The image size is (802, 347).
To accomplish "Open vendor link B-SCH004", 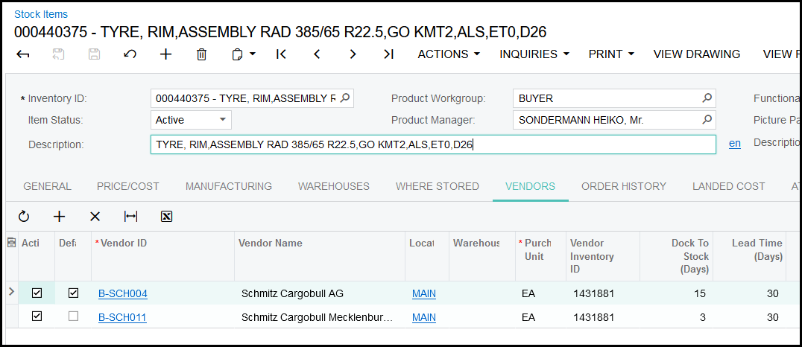I will pyautogui.click(x=123, y=294).
